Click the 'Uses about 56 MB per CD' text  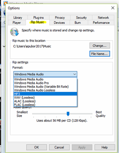pyautogui.click(x=62, y=121)
